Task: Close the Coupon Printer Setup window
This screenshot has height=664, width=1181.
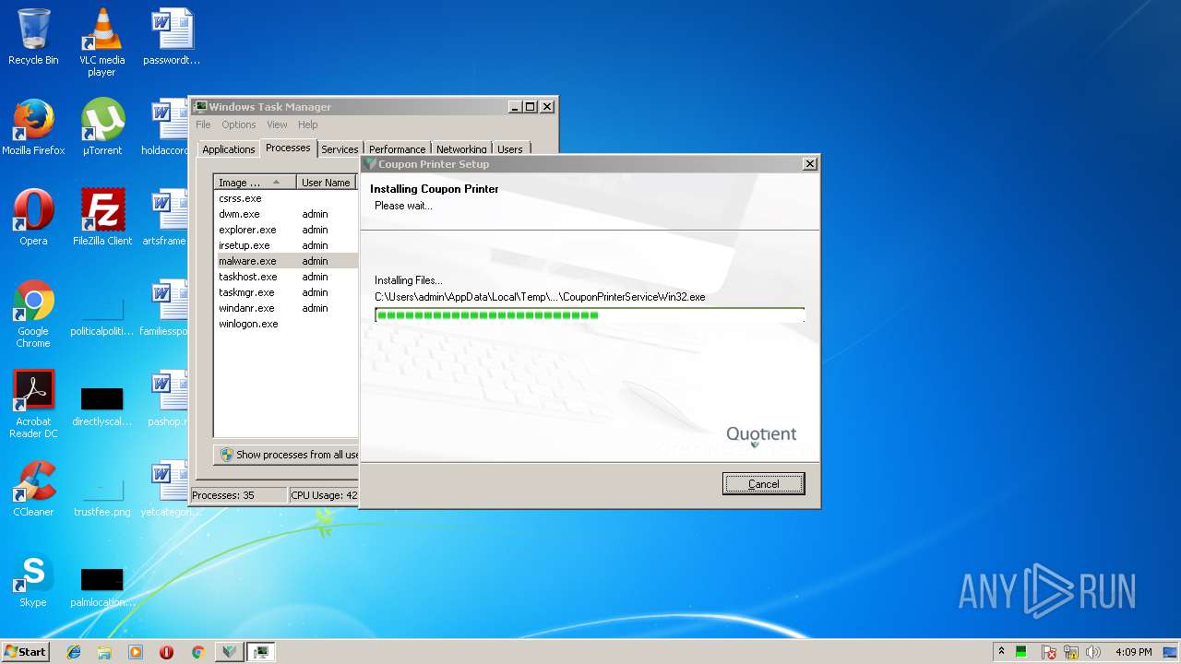Action: (x=809, y=164)
